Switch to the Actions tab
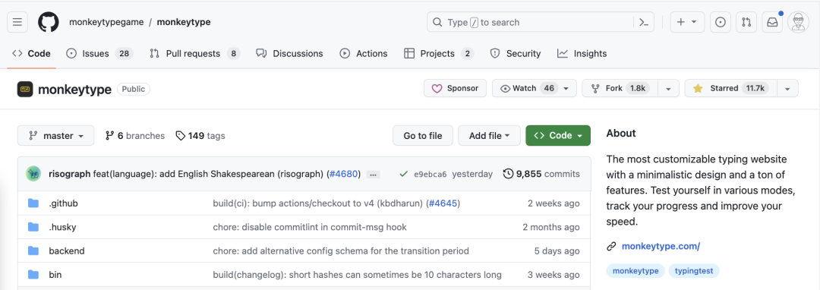820x290 pixels. pos(364,53)
